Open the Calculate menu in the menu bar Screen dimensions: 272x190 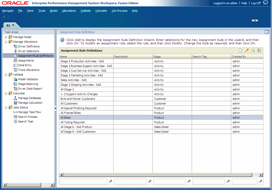[x=101, y=11]
